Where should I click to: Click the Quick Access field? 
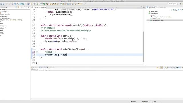pyautogui.click(x=173, y=4)
